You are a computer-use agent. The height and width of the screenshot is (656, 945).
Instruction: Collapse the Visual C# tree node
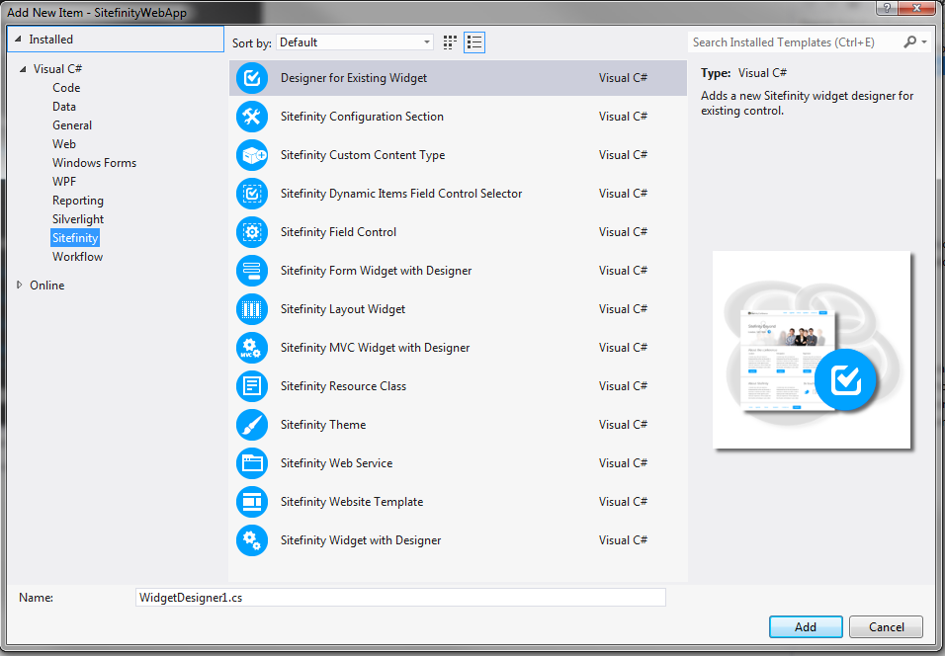point(22,69)
